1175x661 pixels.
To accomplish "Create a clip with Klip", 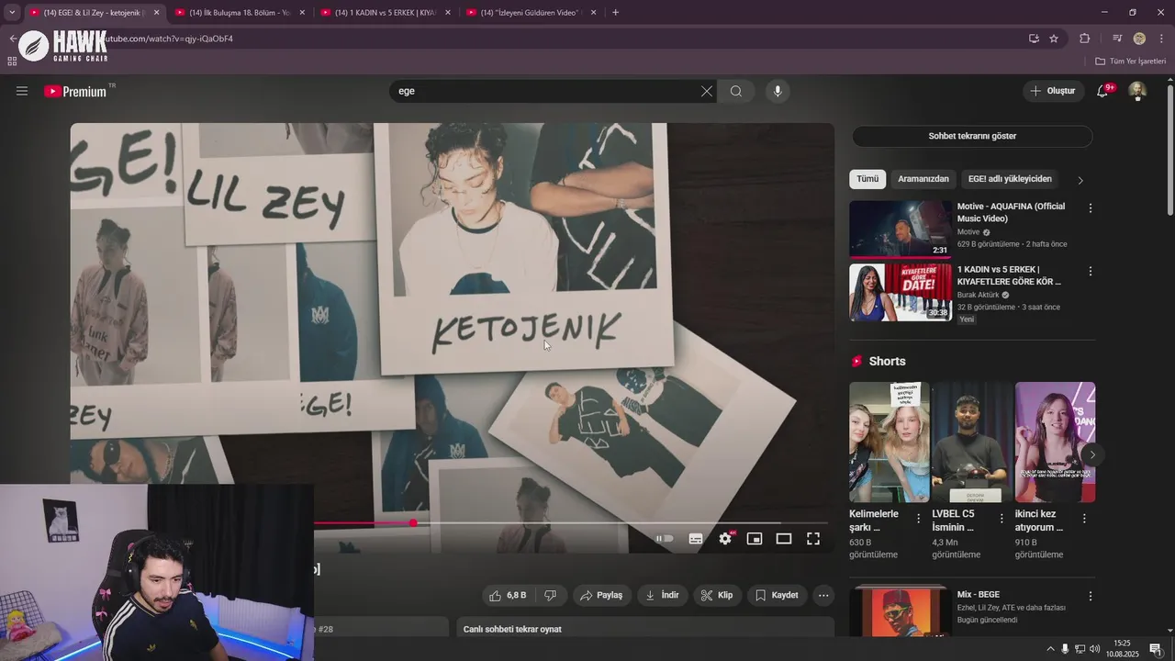I will [x=717, y=595].
